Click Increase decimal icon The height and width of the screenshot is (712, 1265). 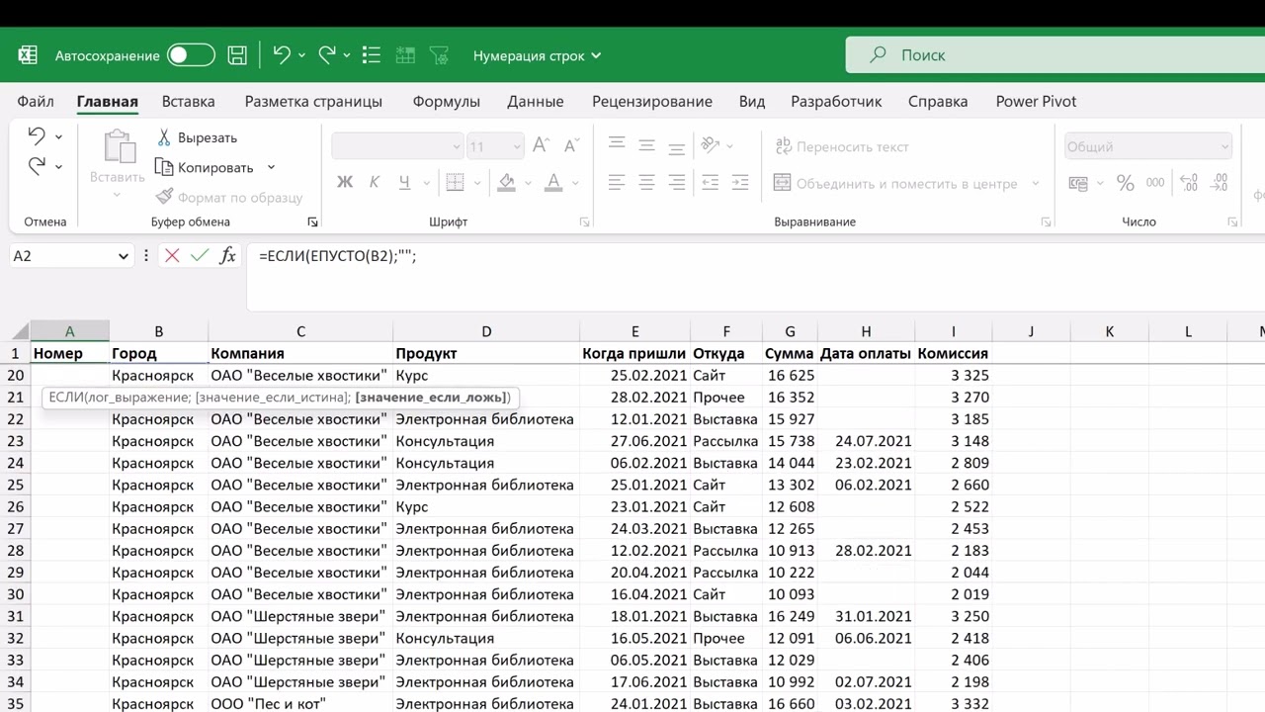pos(1189,183)
